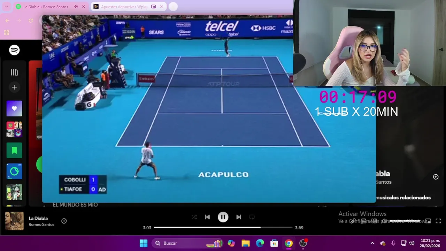Open the Spotify home logo
The width and height of the screenshot is (446, 251).
coord(14,50)
